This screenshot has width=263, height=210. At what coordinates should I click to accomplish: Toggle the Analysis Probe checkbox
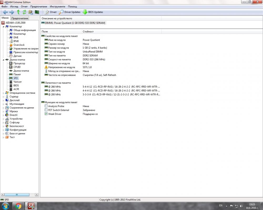pos(46,106)
